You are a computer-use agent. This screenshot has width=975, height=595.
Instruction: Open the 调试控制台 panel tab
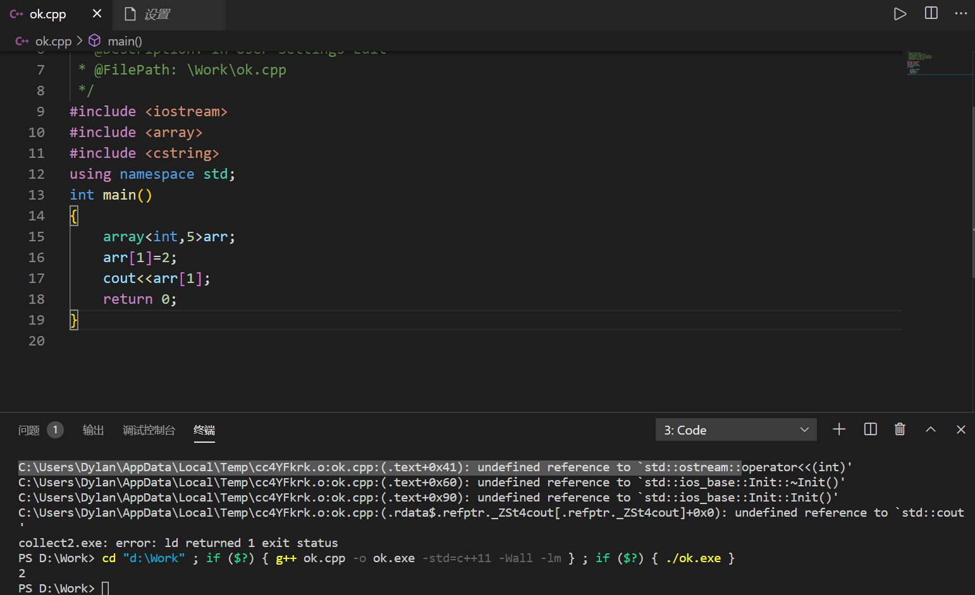(x=149, y=430)
